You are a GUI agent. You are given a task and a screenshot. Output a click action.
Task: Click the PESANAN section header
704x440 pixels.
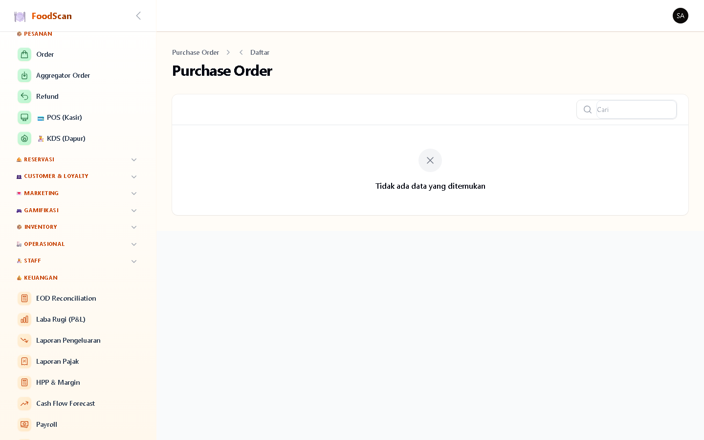38,34
